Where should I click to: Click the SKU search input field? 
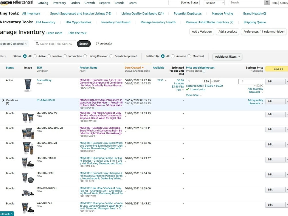pyautogui.click(x=55, y=44)
